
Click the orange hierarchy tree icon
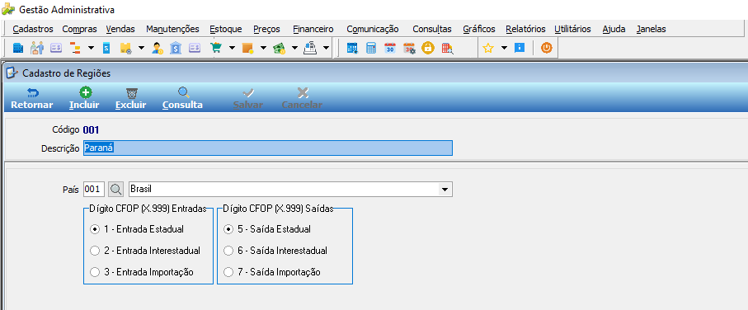(x=75, y=48)
